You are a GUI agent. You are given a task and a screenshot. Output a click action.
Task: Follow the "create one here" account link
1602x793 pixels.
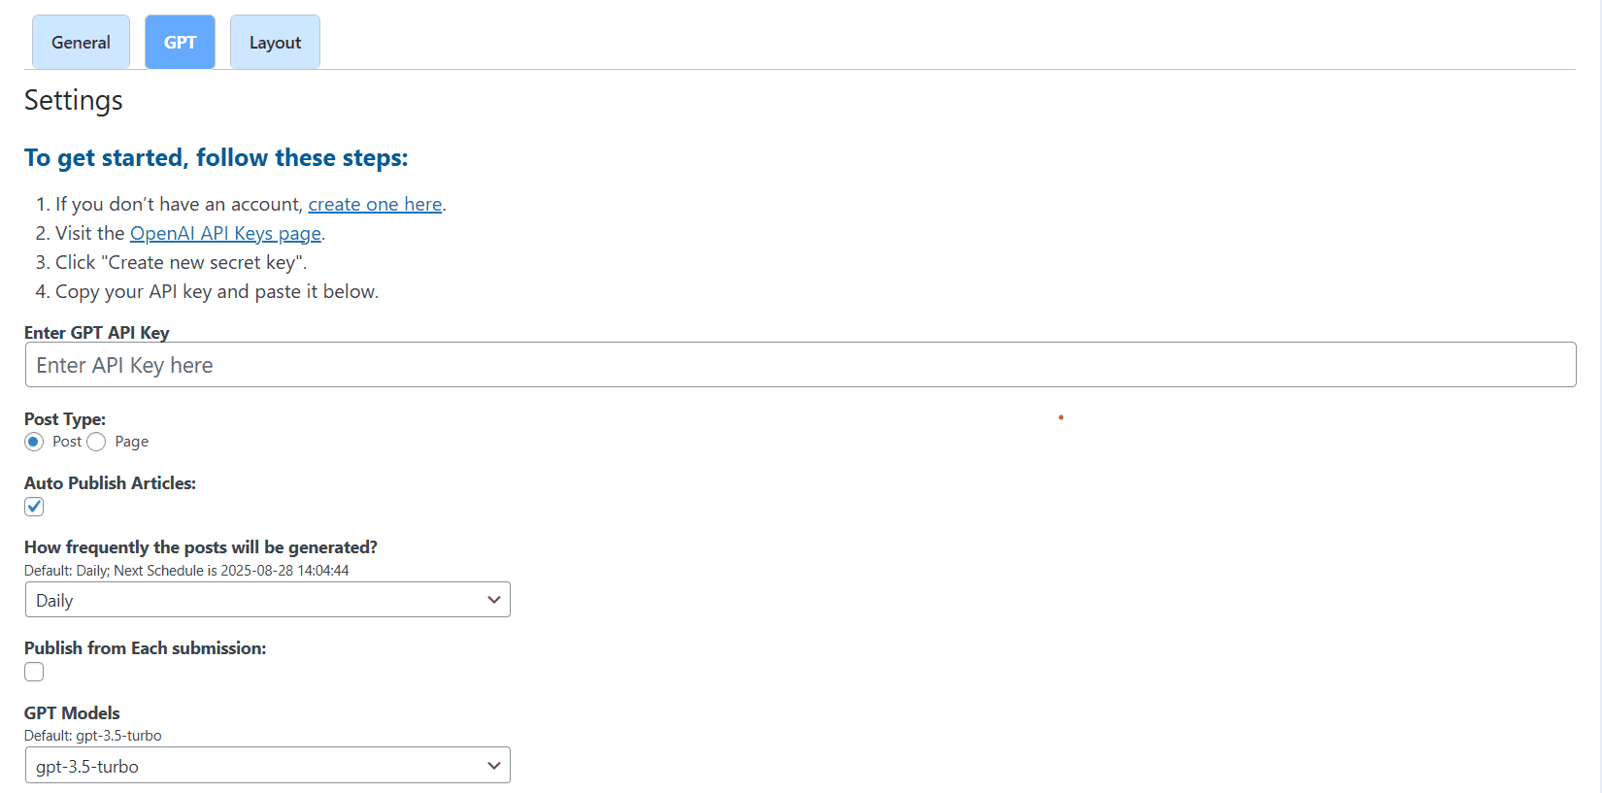pyautogui.click(x=375, y=205)
